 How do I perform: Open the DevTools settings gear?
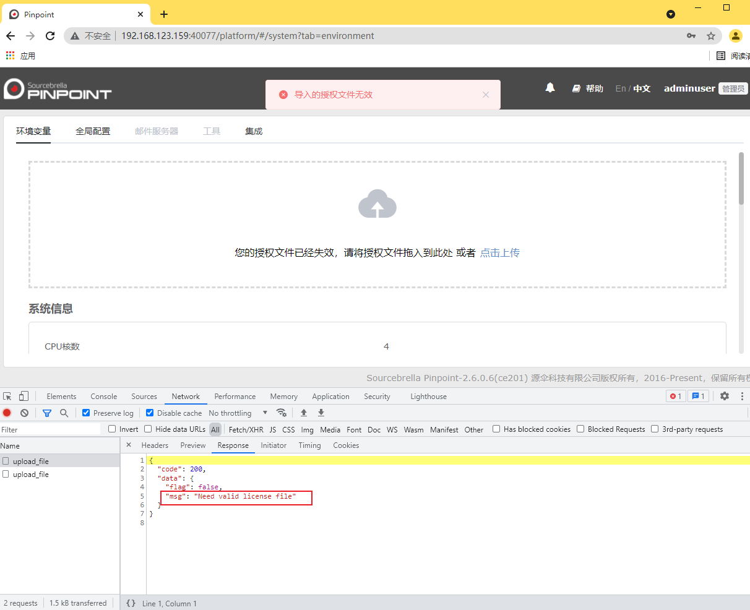pyautogui.click(x=725, y=396)
